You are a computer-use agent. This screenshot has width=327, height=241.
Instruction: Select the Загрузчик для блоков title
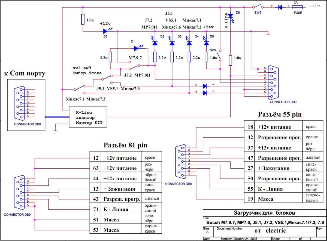tap(265, 213)
